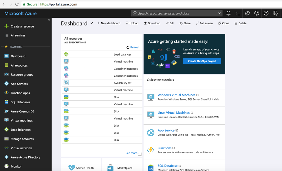
Task: Select Edit in the dashboard toolbar
Action: coord(170,23)
